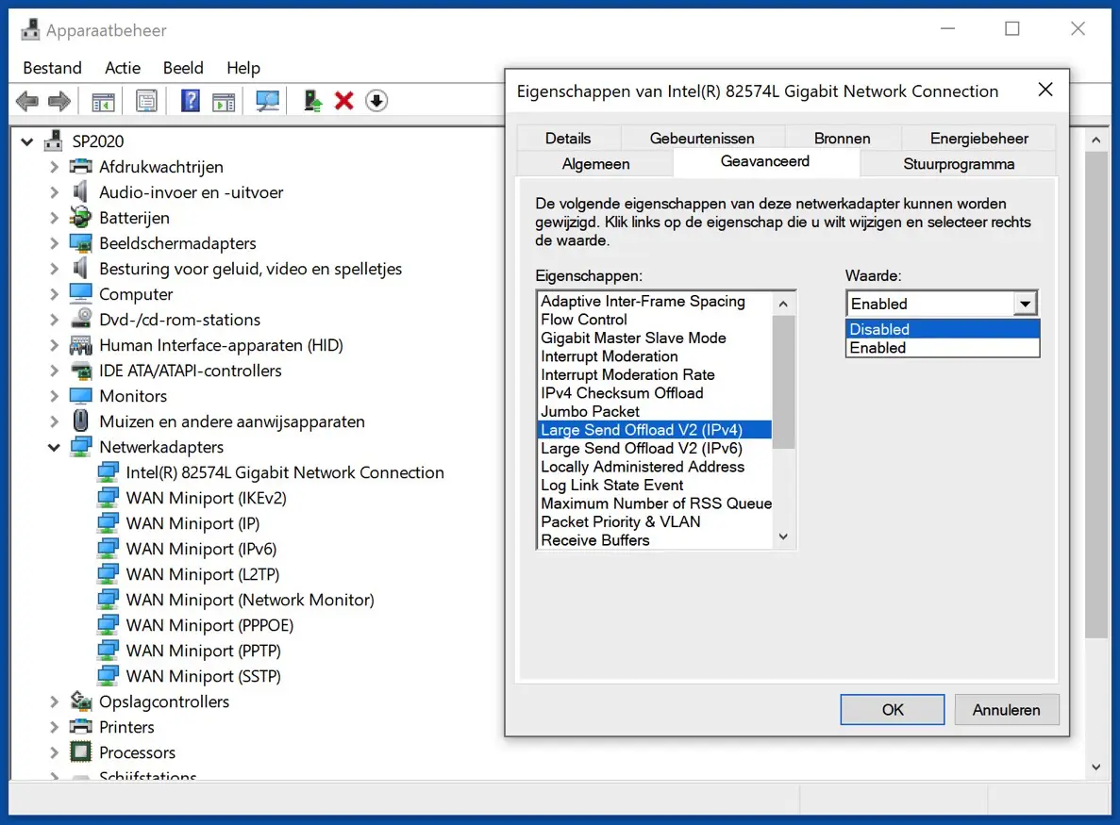Select WAN Miniport (Network Monitor) device

[250, 600]
